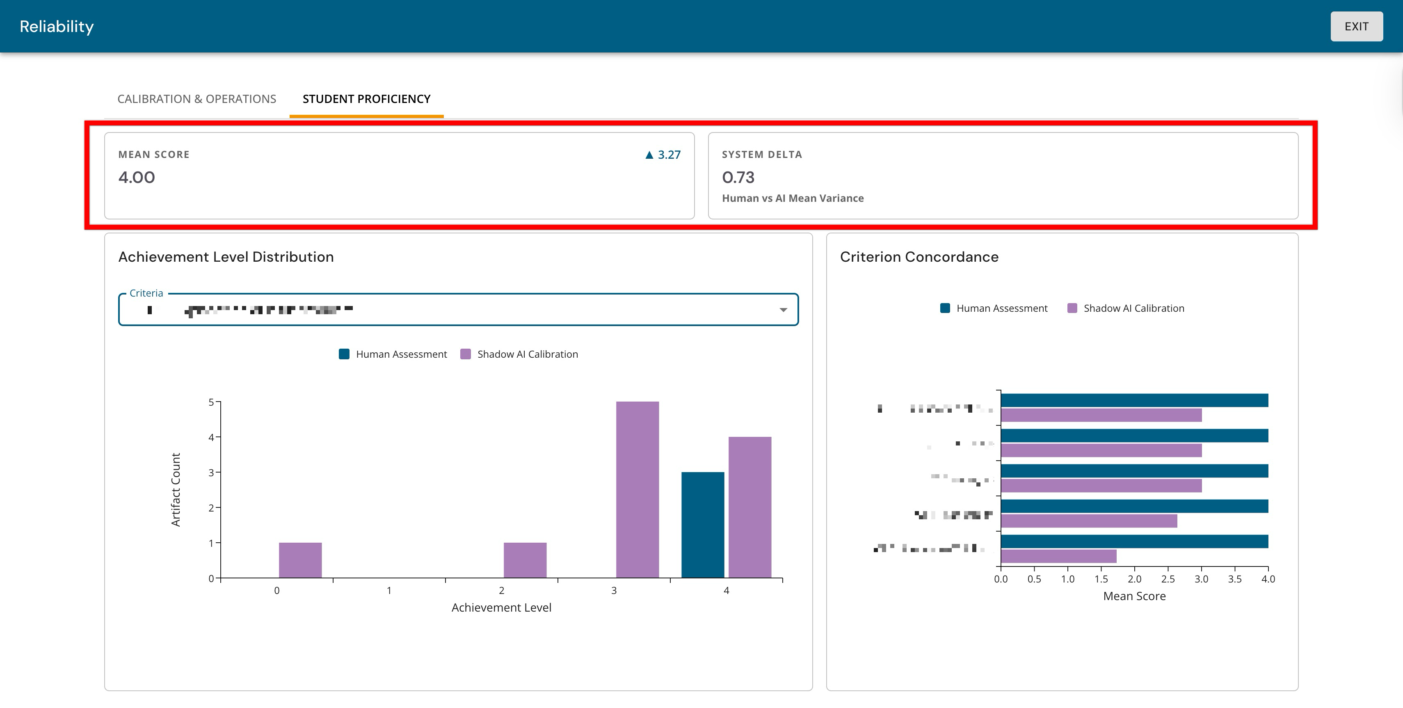1403x708 pixels.
Task: Click the shortest purple bar in Concordance chart
Action: coord(1059,556)
